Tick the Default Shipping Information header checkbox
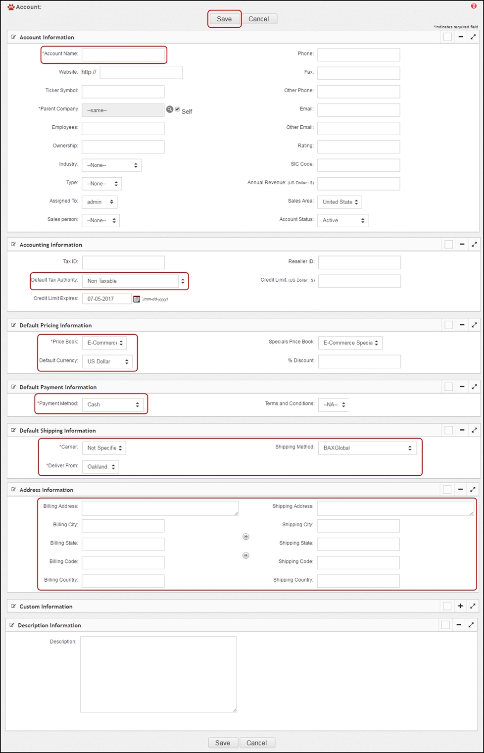484x753 pixels. click(x=448, y=430)
